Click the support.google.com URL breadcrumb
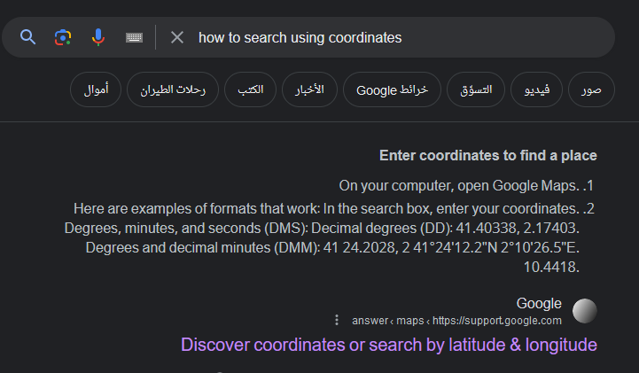 456,321
